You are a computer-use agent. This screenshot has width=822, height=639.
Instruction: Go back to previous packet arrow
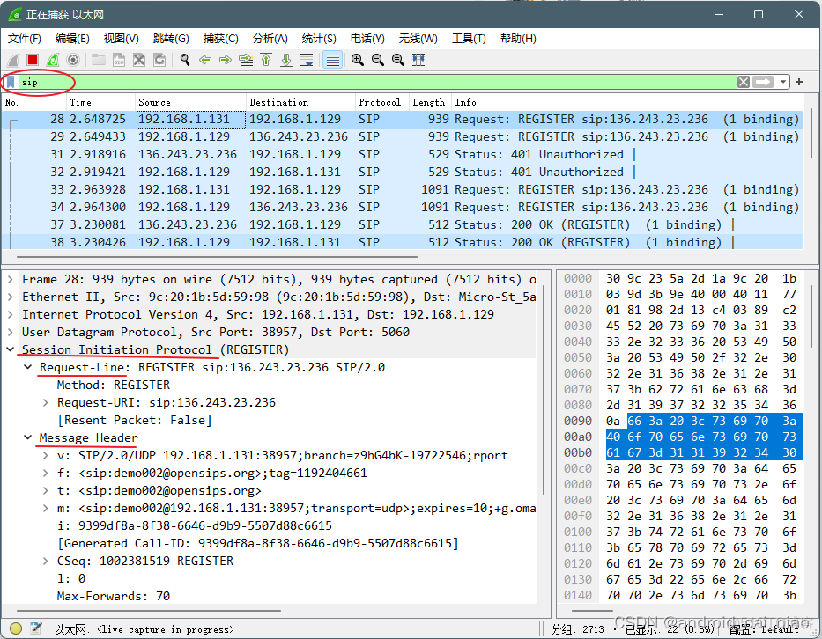click(205, 60)
